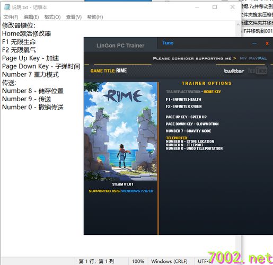Screen dimensions: 273x265
Task: Click the Page Down Key - 子弹时间 line
Action: tap(41, 66)
